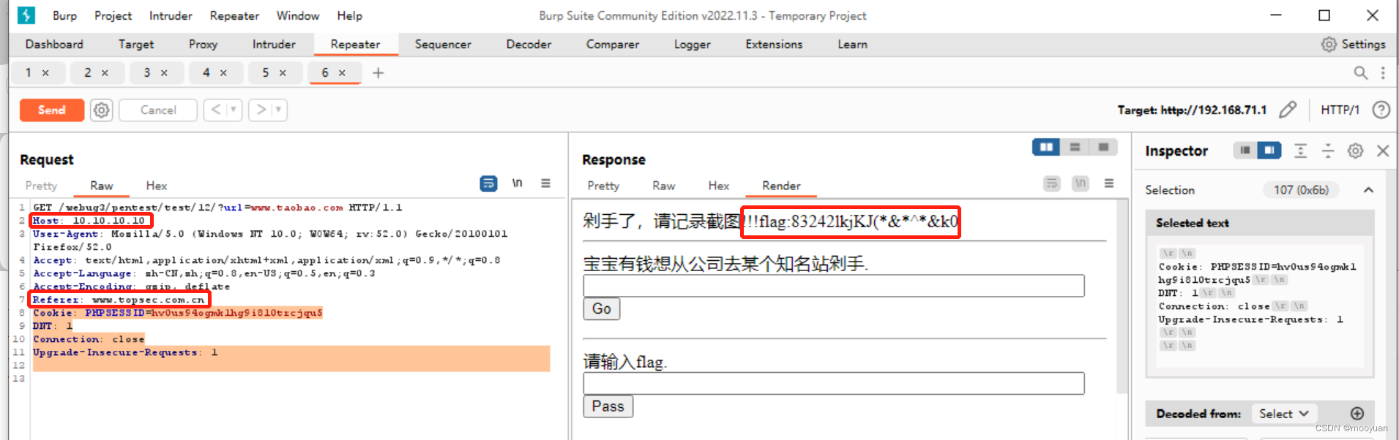Close Repeater tab 2

(105, 72)
